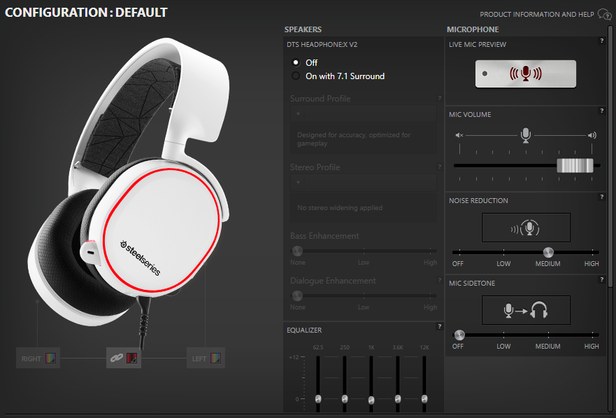
Task: Set Noise Reduction to LOW label
Action: click(x=503, y=264)
